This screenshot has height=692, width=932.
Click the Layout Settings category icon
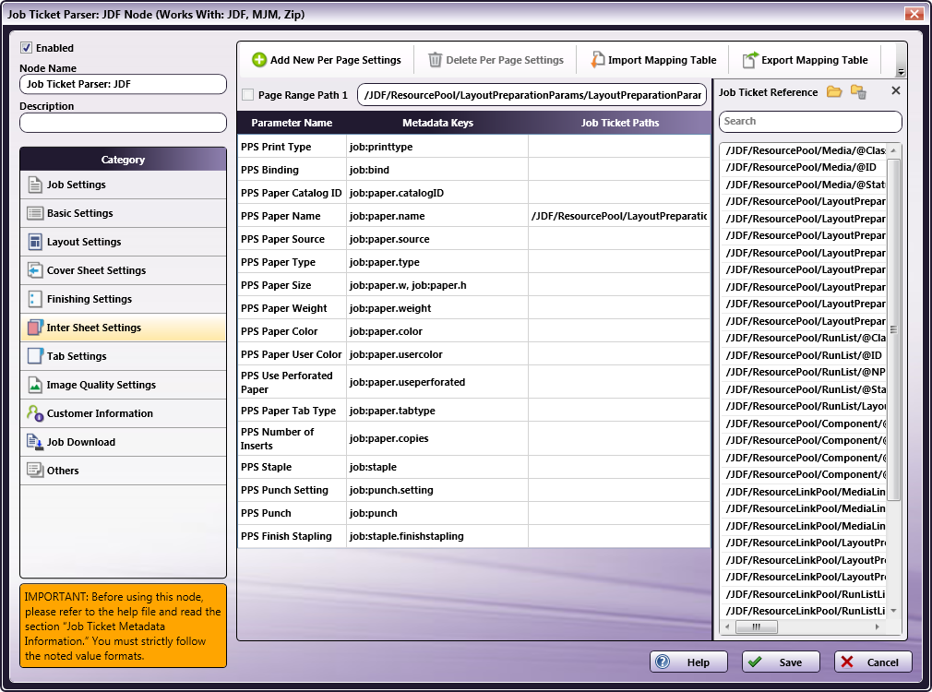35,242
